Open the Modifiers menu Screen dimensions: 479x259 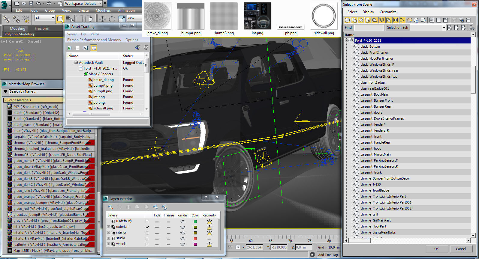[103, 10]
